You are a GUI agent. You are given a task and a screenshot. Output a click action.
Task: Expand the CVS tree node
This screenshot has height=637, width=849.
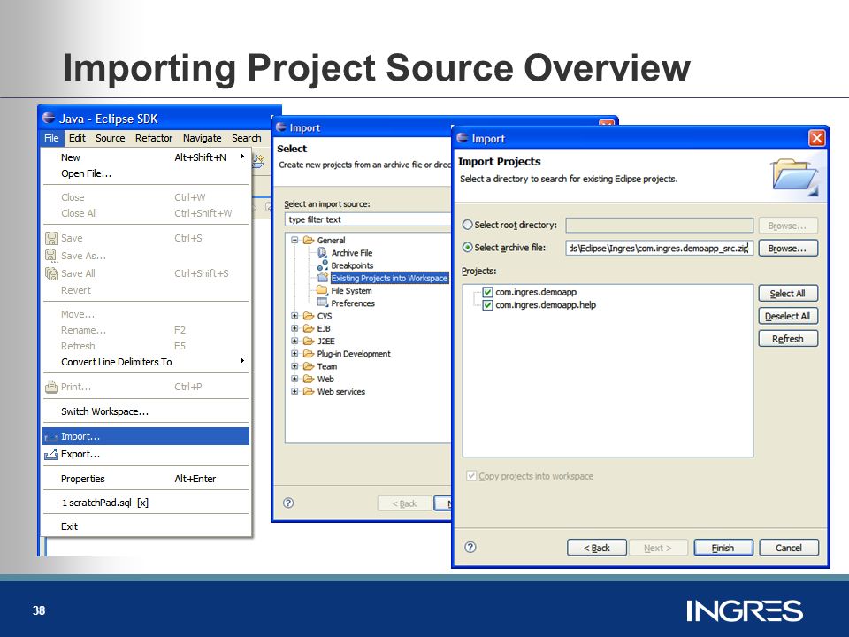click(x=294, y=316)
